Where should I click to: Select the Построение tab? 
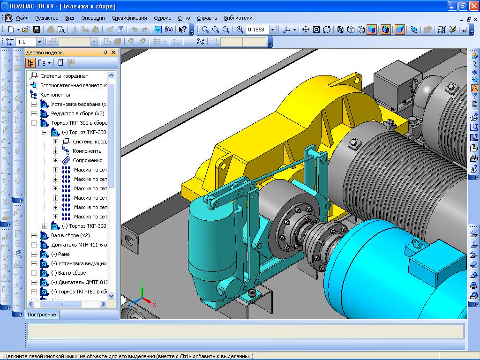pos(42,315)
